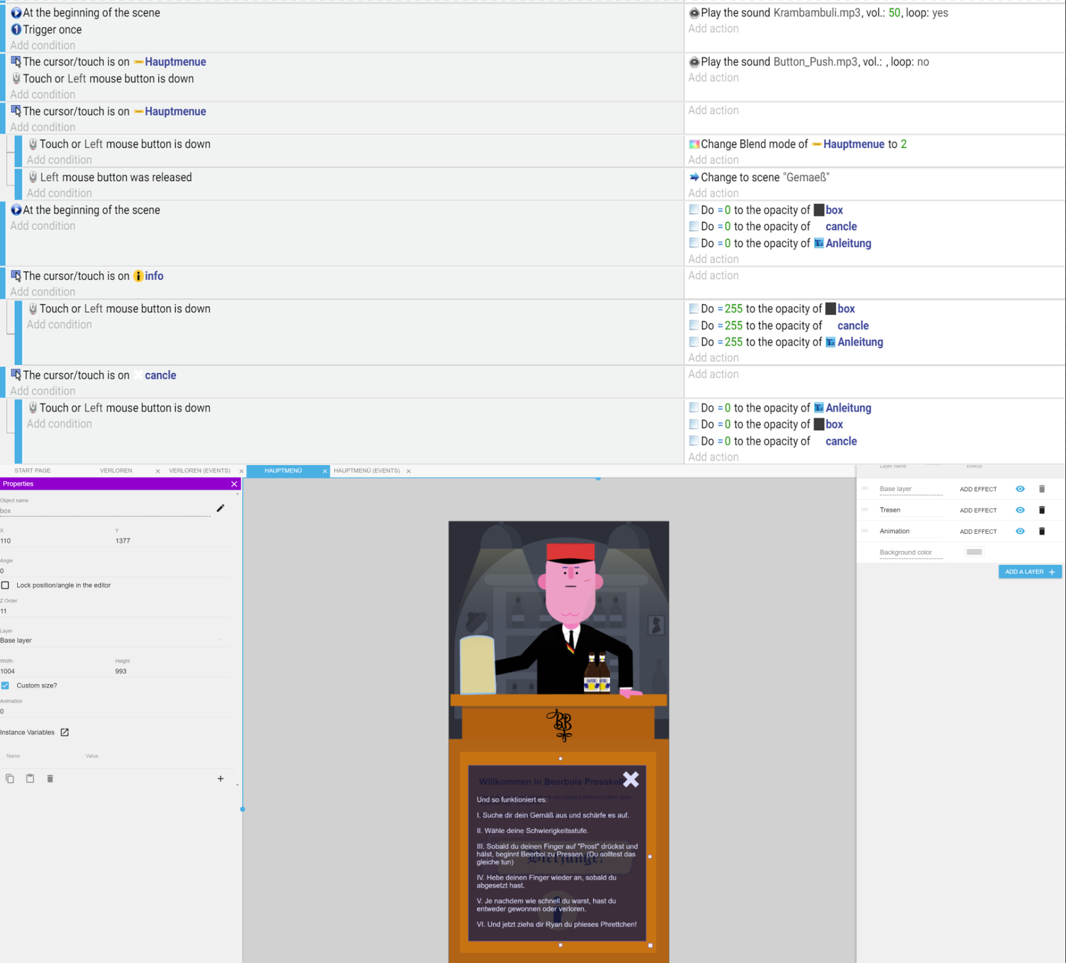Switch to the Hauptmenü (Events) tab
Image resolution: width=1066 pixels, height=963 pixels.
366,471
